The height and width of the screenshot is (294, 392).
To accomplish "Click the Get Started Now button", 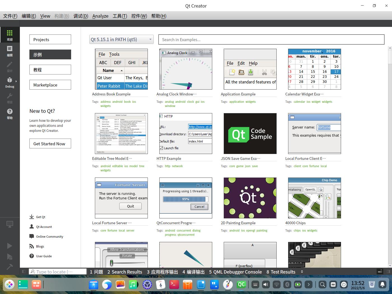I will click(x=50, y=144).
